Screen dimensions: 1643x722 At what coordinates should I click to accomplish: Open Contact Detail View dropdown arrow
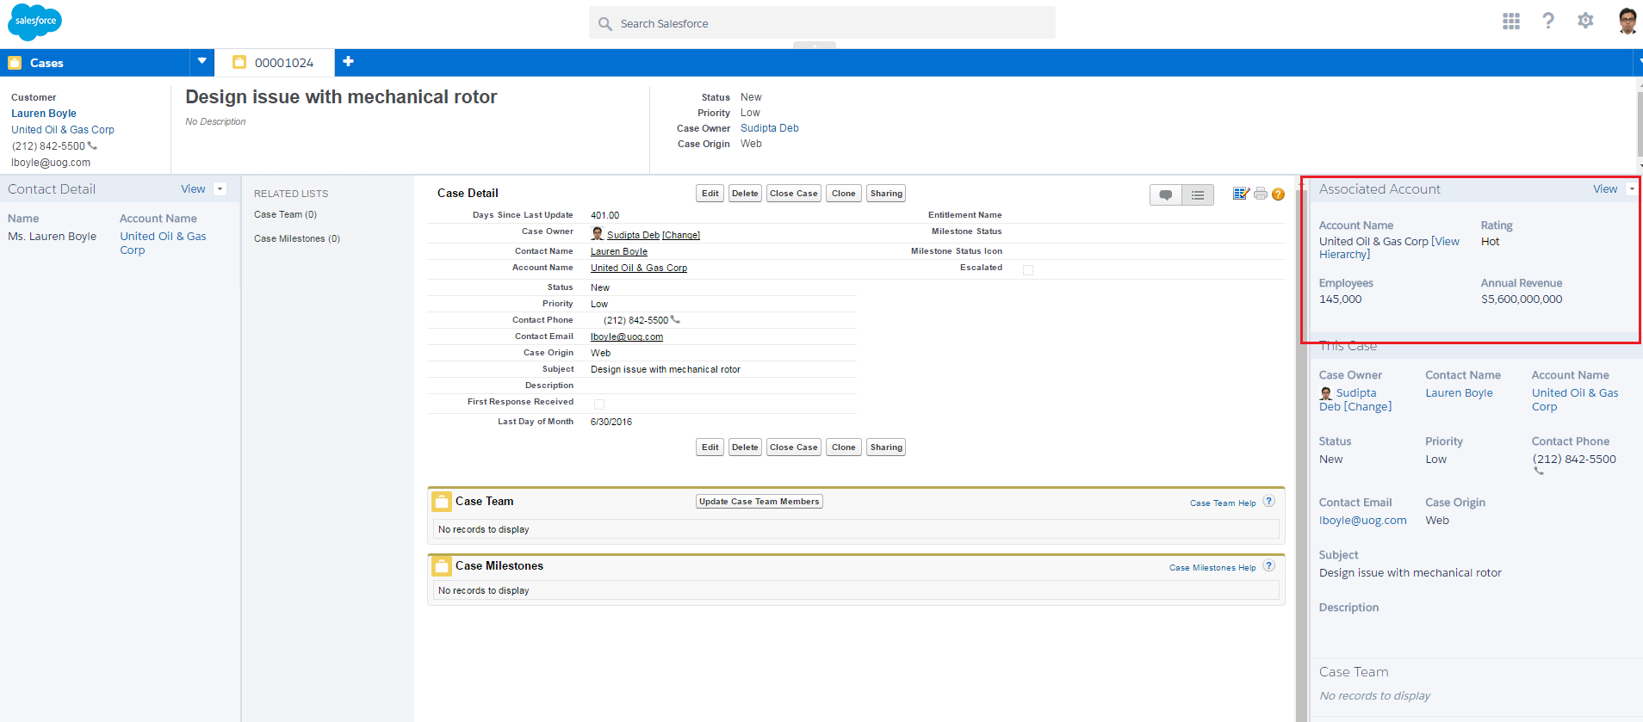point(220,189)
